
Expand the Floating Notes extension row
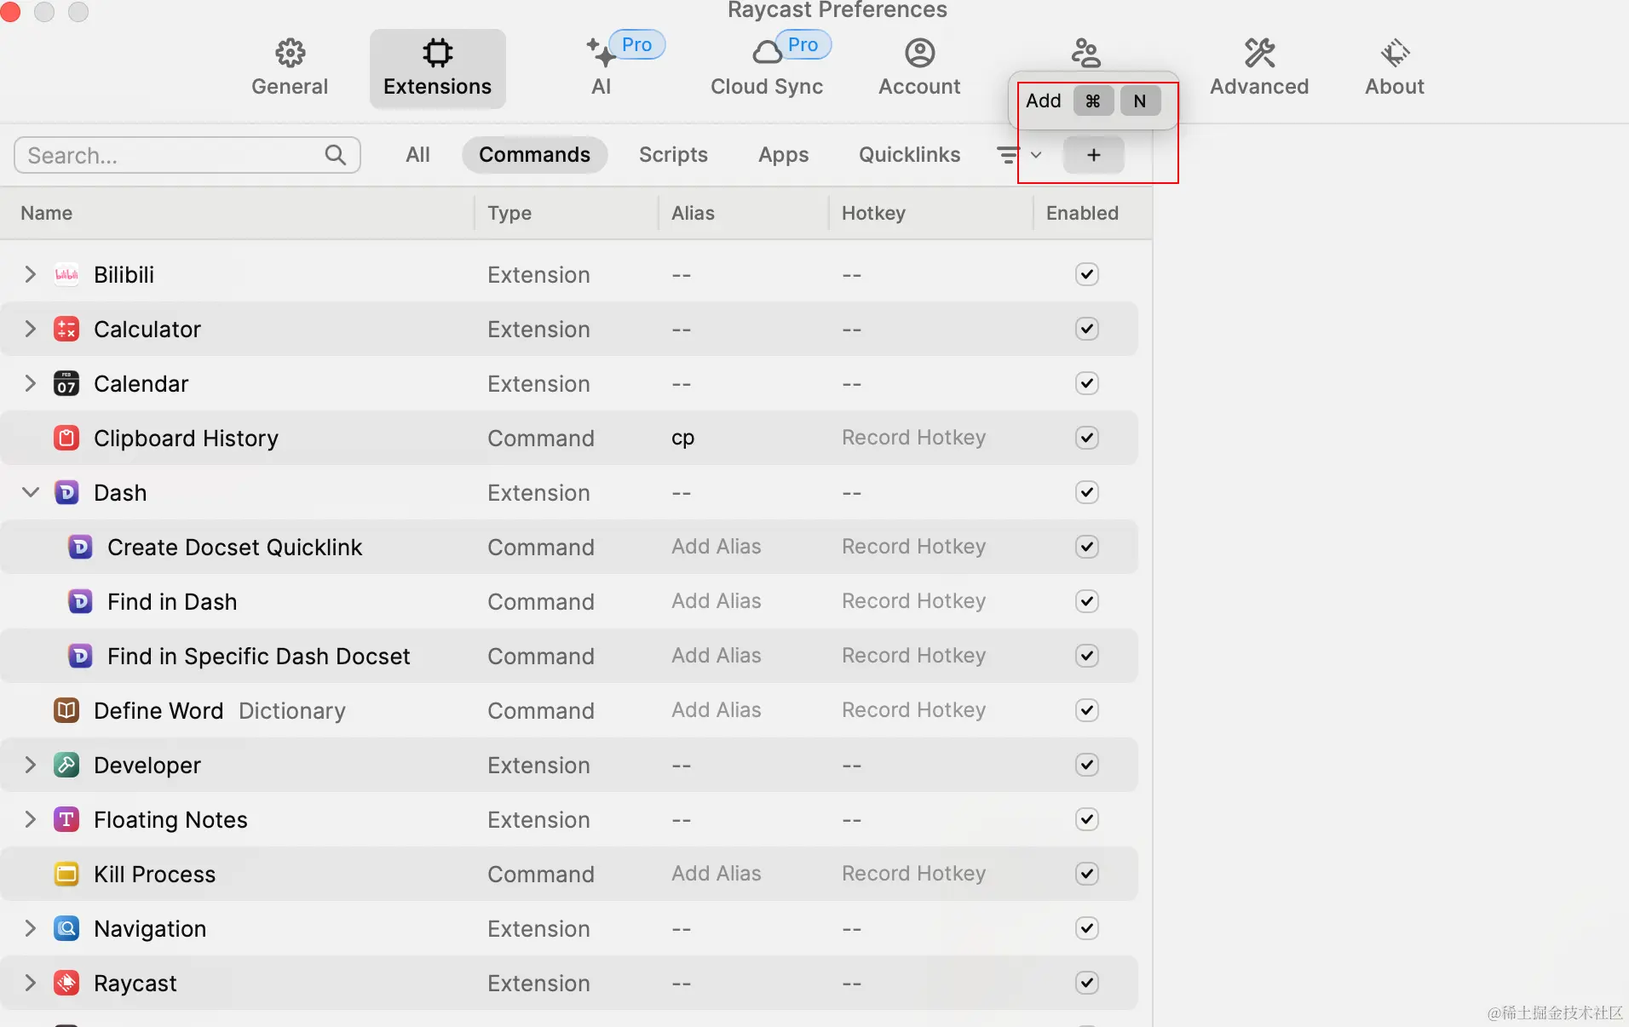[x=31, y=819]
